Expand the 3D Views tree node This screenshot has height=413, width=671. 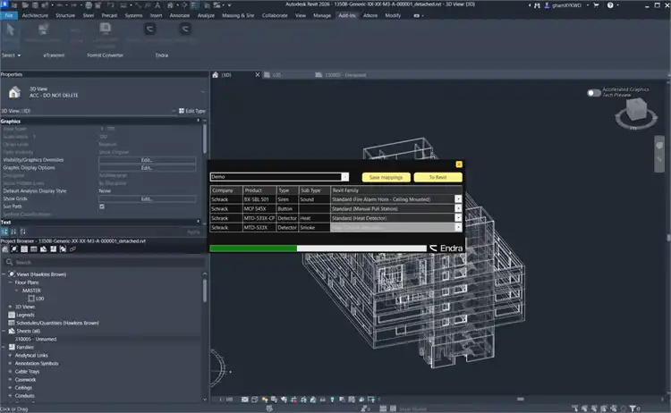tap(10, 307)
